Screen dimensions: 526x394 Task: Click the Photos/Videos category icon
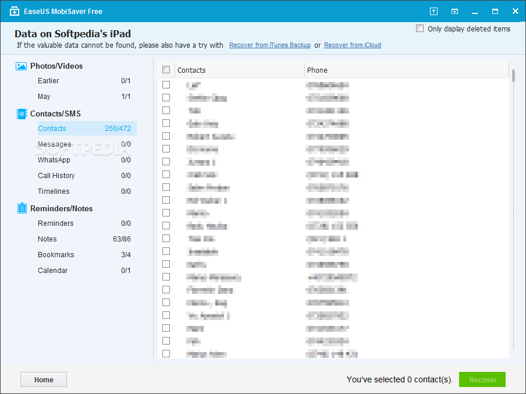21,66
